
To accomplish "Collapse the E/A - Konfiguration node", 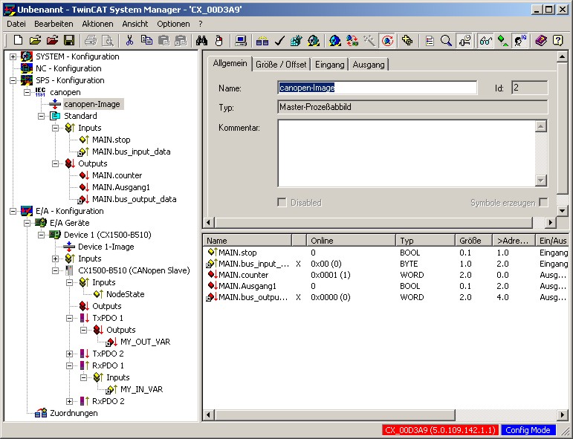I will point(13,211).
